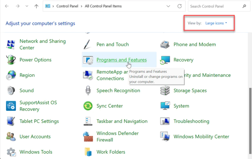Open the Programs and Features link
Viewport: 252px width, 159px height.
coord(121,60)
